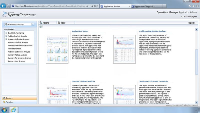The height and width of the screenshot is (113, 200).
Task: Select Application Failure Analysis in the tree
Action: point(18,42)
